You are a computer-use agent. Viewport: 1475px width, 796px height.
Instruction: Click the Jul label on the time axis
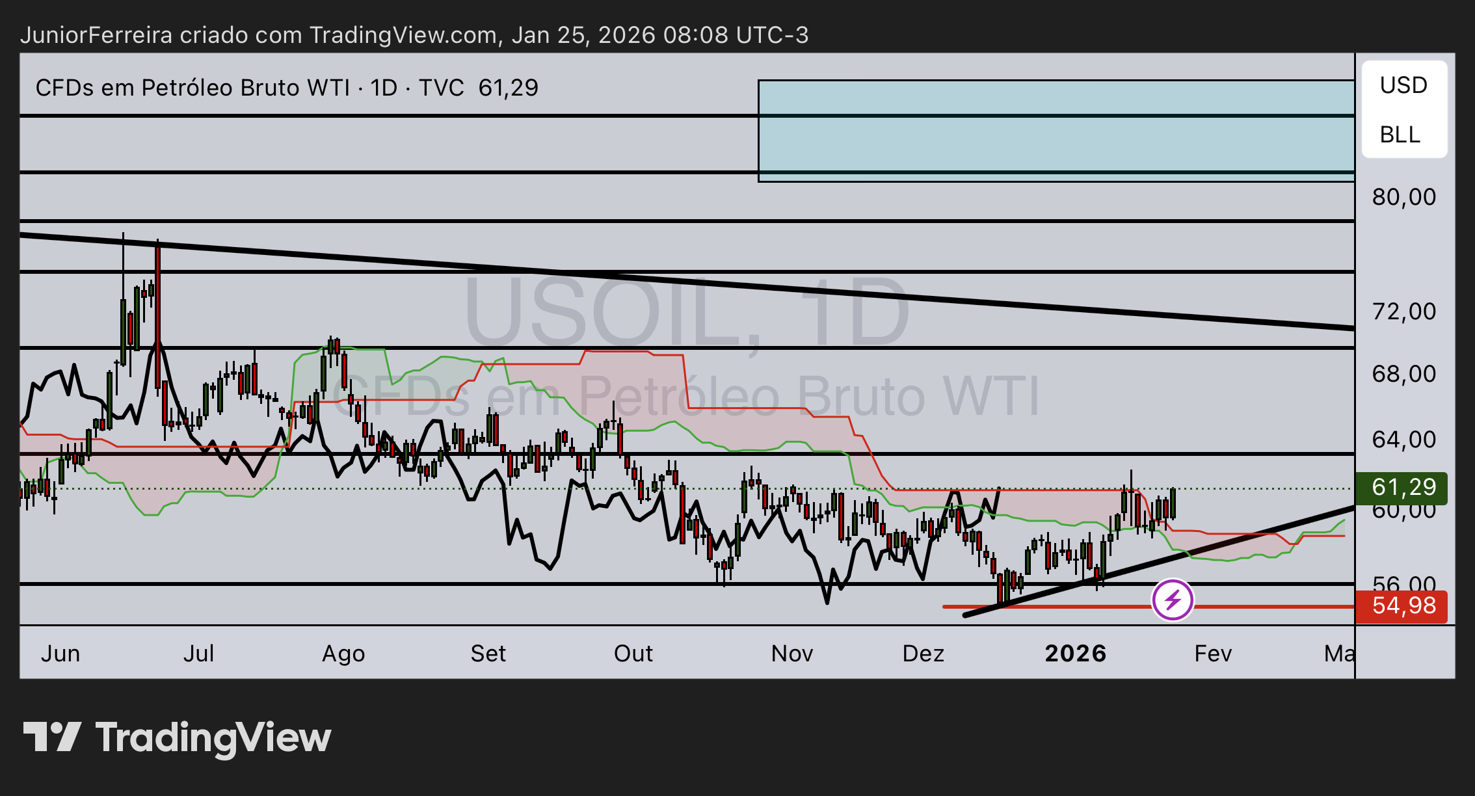click(x=198, y=653)
